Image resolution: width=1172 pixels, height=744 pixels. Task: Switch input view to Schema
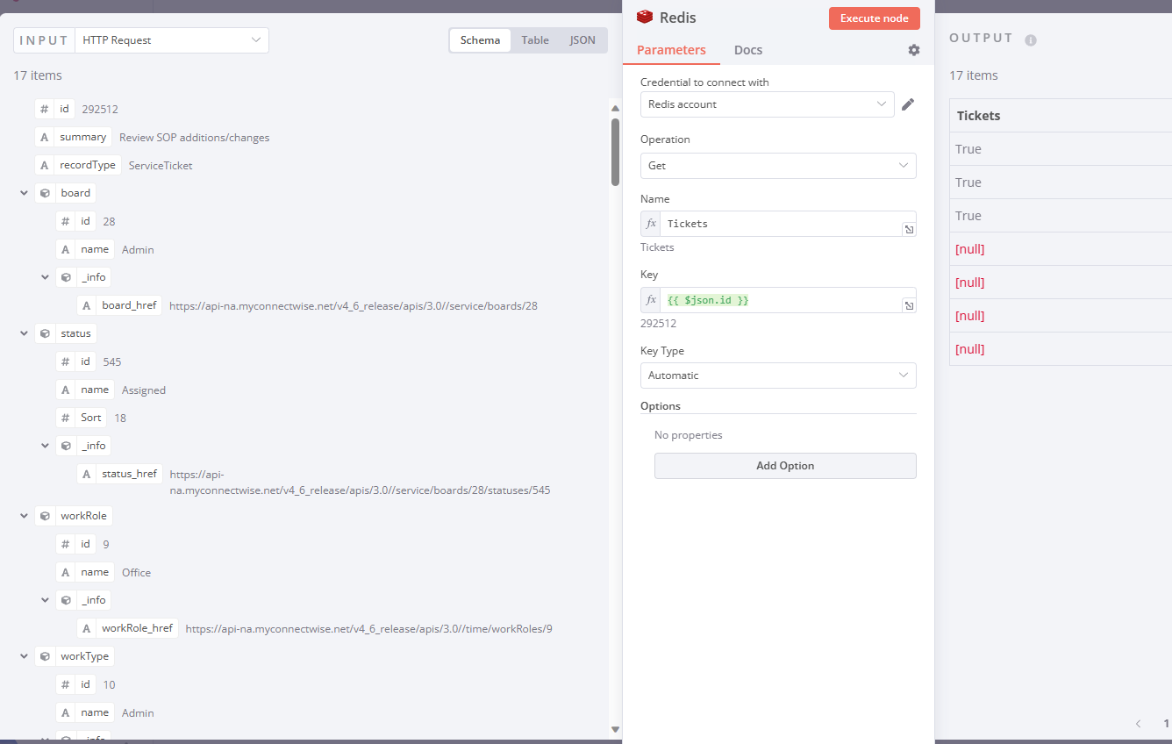pyautogui.click(x=480, y=40)
